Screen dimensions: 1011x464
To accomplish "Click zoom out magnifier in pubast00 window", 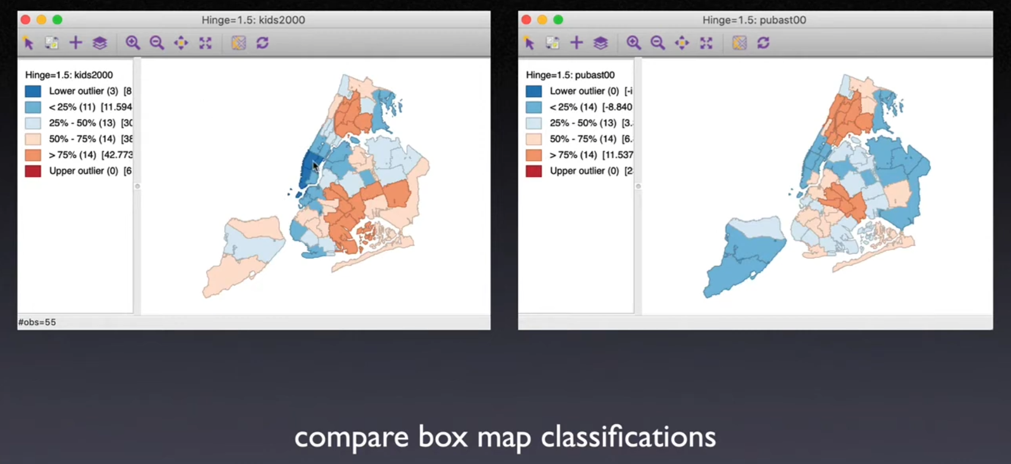I will [658, 43].
